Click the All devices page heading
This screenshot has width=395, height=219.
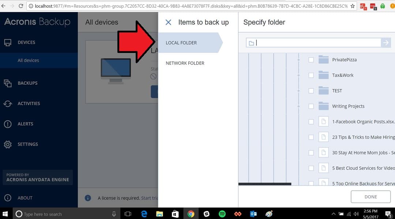tap(102, 22)
